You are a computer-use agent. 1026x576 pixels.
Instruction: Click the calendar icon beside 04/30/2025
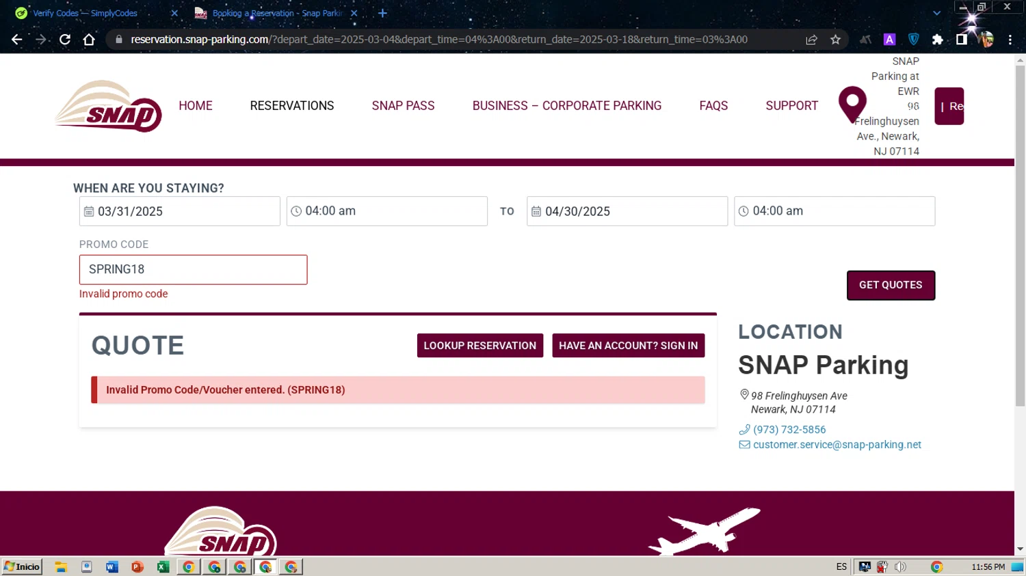[536, 212]
